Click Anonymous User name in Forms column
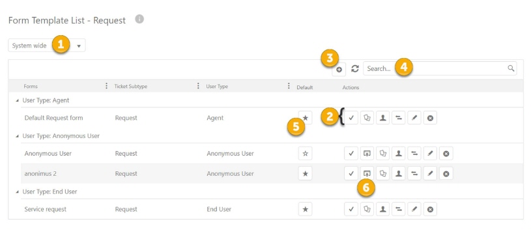 tap(48, 153)
